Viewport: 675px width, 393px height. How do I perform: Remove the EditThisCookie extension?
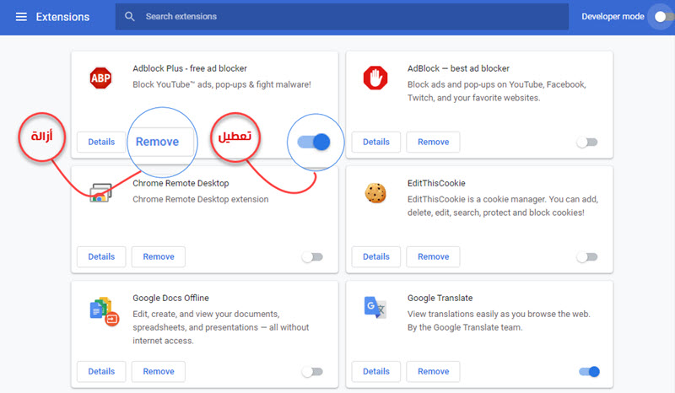433,256
